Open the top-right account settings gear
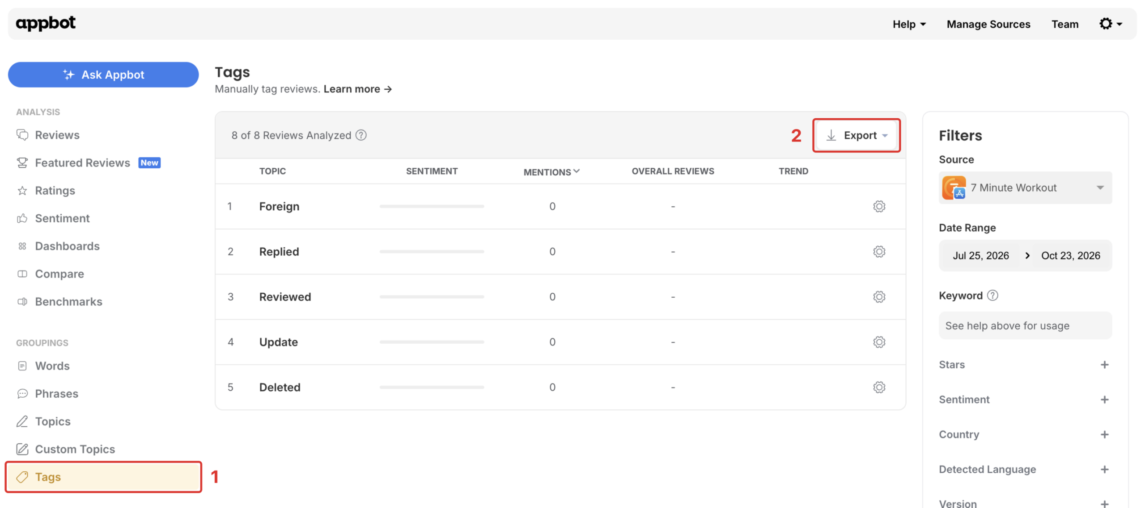This screenshot has height=508, width=1145. pyautogui.click(x=1110, y=24)
